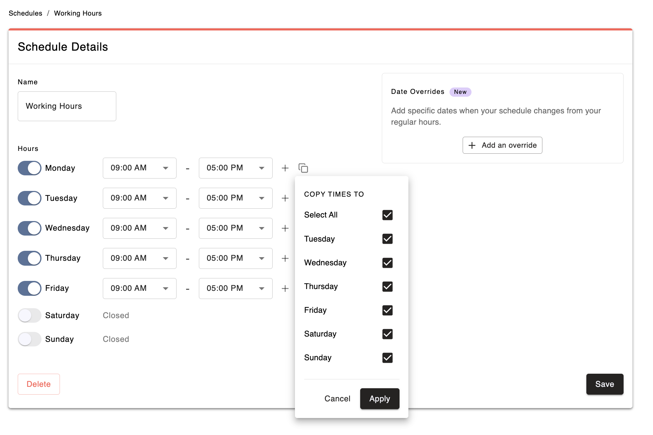Open Monday start time dropdown
This screenshot has height=435, width=653.
[140, 168]
